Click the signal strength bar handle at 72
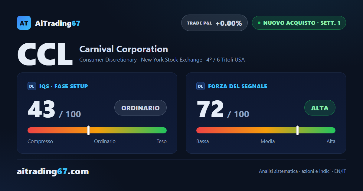The height and width of the screenshot is (191, 363). 297,130
